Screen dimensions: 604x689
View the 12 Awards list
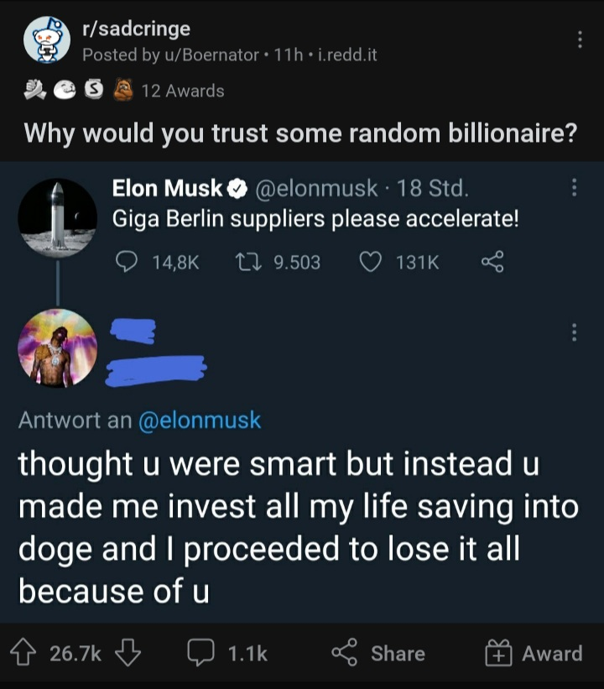[x=126, y=91]
